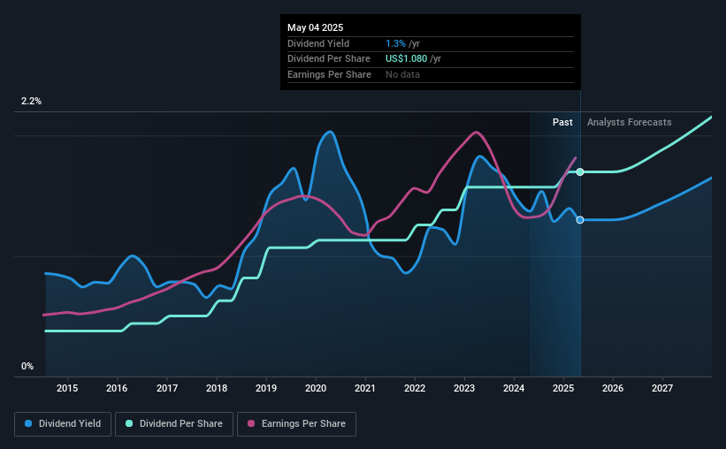Viewport: 726px width, 449px height.
Task: Click the 2021 x-axis label
Action: (x=365, y=388)
